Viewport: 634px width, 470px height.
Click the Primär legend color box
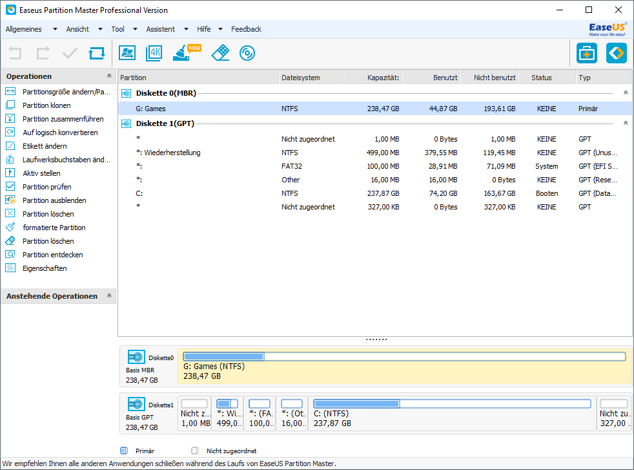pos(124,451)
